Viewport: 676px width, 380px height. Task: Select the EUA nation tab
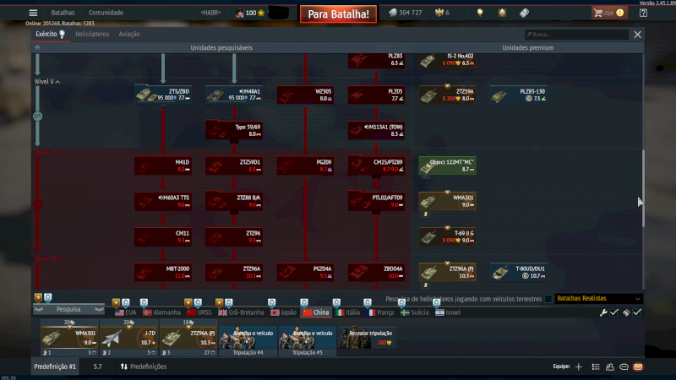[x=125, y=312]
